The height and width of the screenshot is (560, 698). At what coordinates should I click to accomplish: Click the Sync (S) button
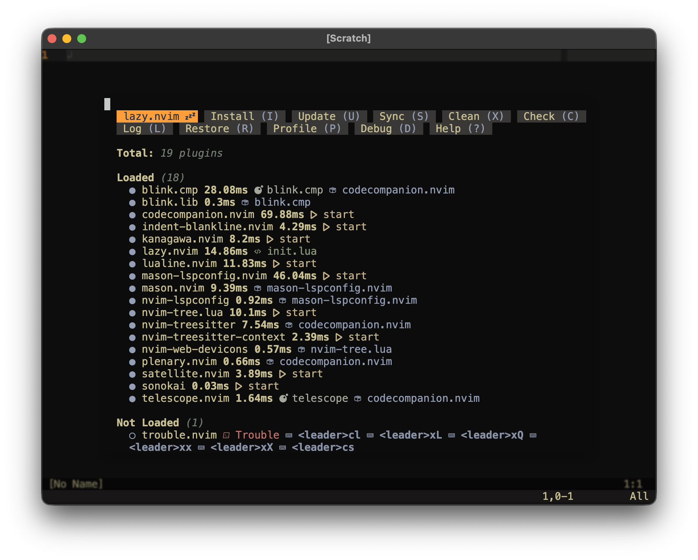404,117
